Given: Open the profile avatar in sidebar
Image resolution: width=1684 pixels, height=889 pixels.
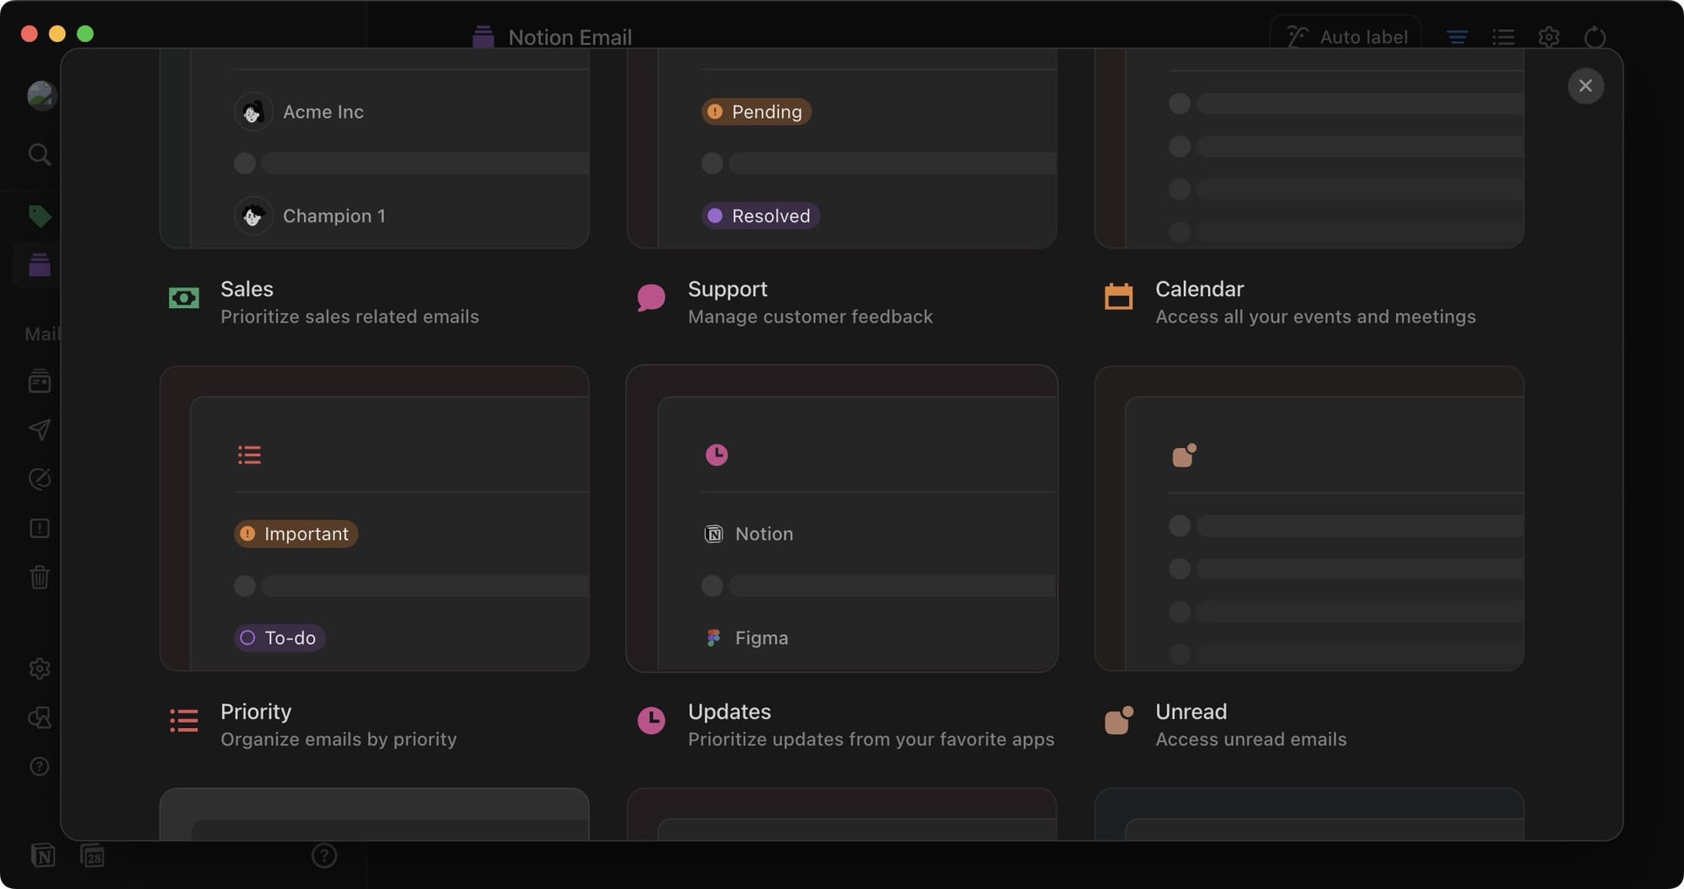Looking at the screenshot, I should tap(40, 96).
